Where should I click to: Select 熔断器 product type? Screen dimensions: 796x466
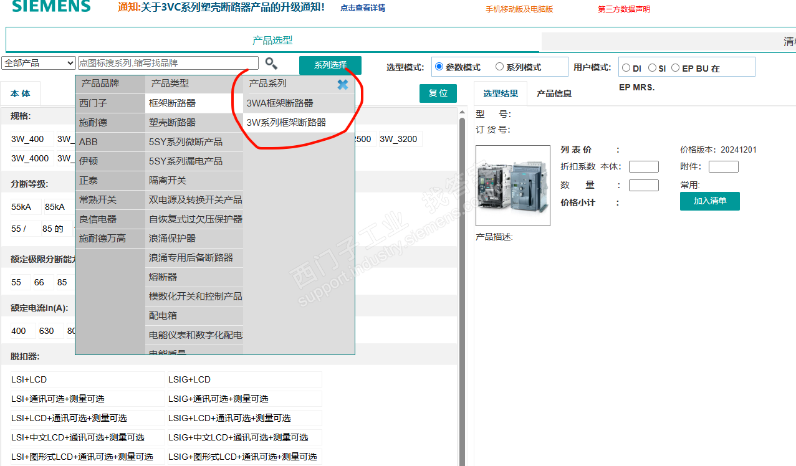point(194,277)
